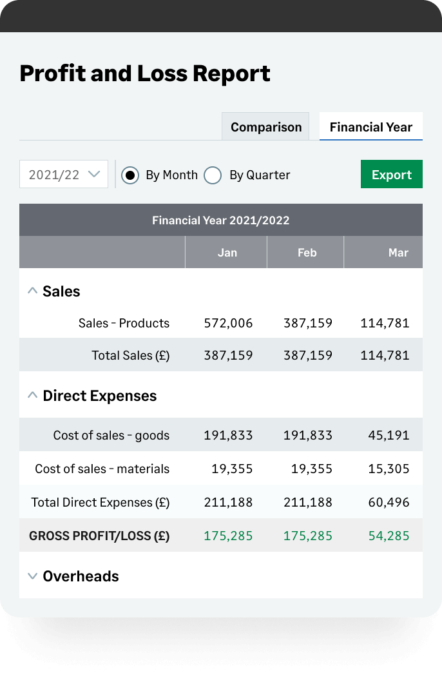This screenshot has height=700, width=442.
Task: Click the Sales - Products row label
Action: click(x=124, y=323)
